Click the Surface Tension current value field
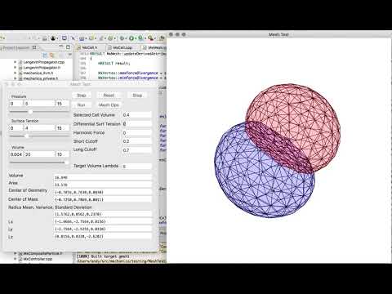 click(40, 128)
